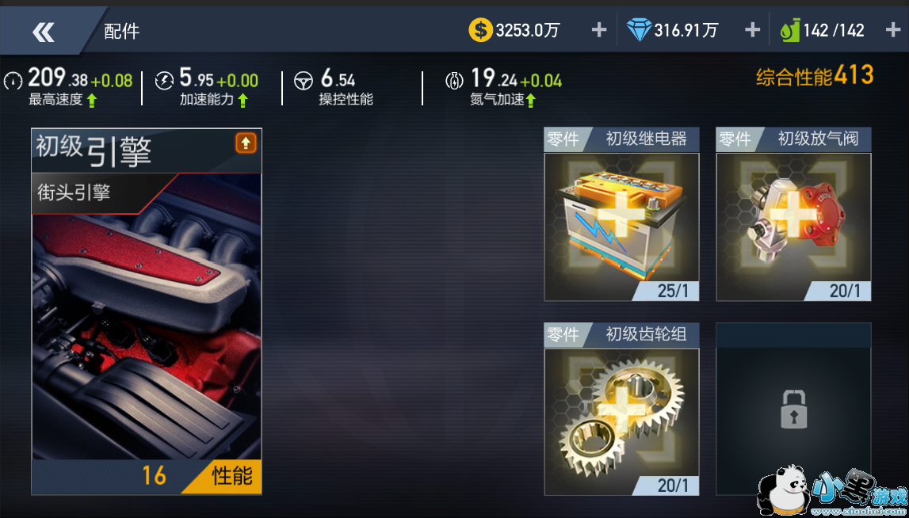
Task: Select the 初级继电器 battery part slot
Action: coord(621,215)
